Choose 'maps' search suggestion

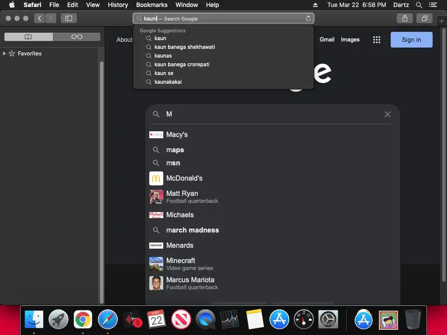[272, 150]
